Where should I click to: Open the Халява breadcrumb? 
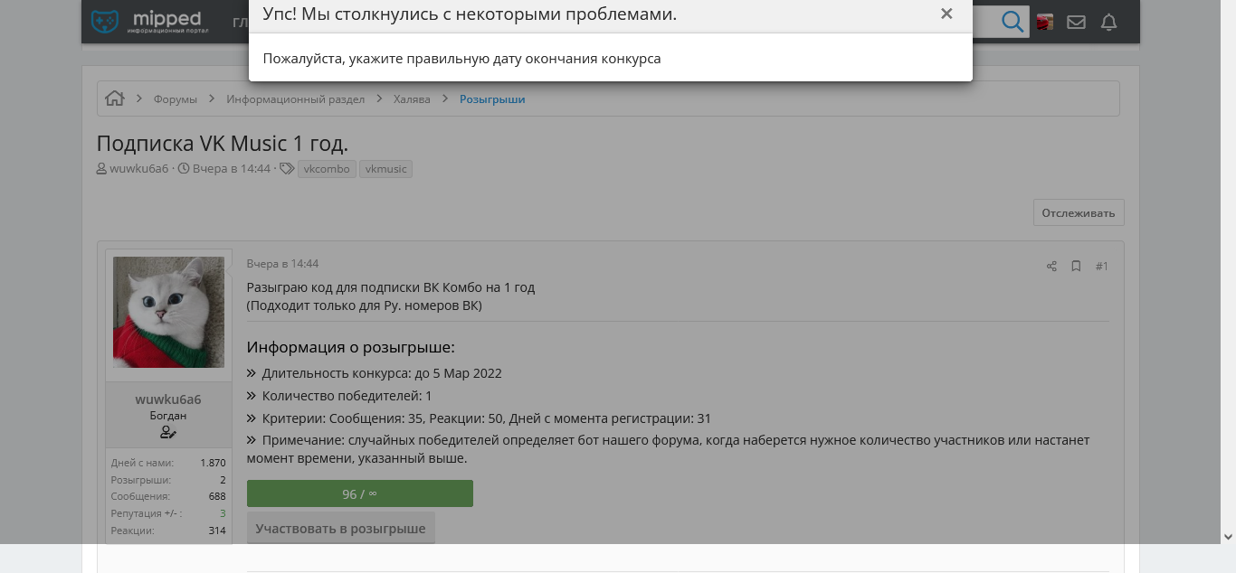pyautogui.click(x=412, y=99)
